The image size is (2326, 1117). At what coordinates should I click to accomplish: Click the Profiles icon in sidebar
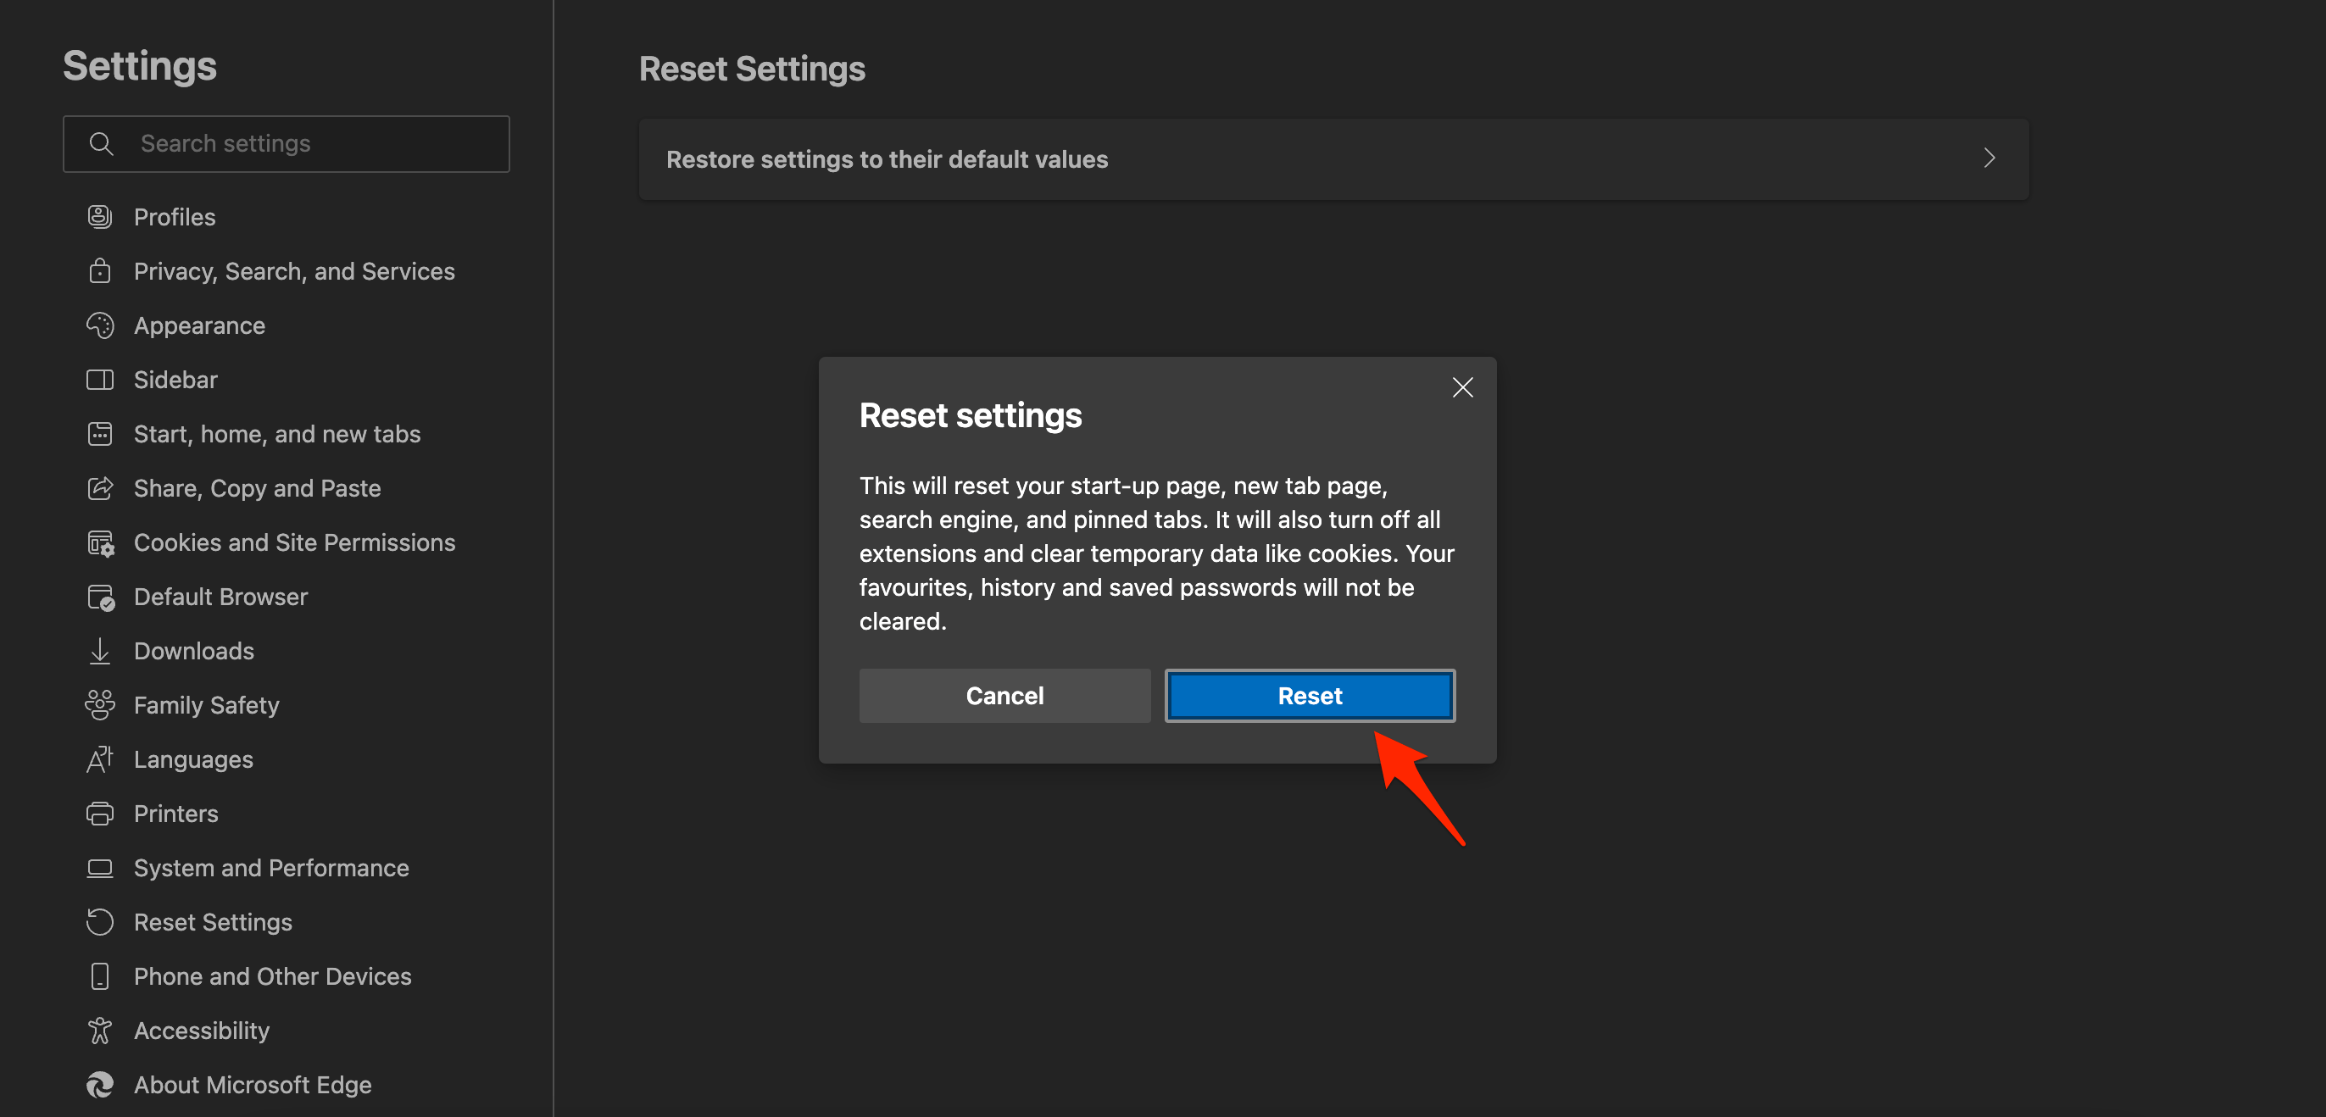pyautogui.click(x=100, y=217)
